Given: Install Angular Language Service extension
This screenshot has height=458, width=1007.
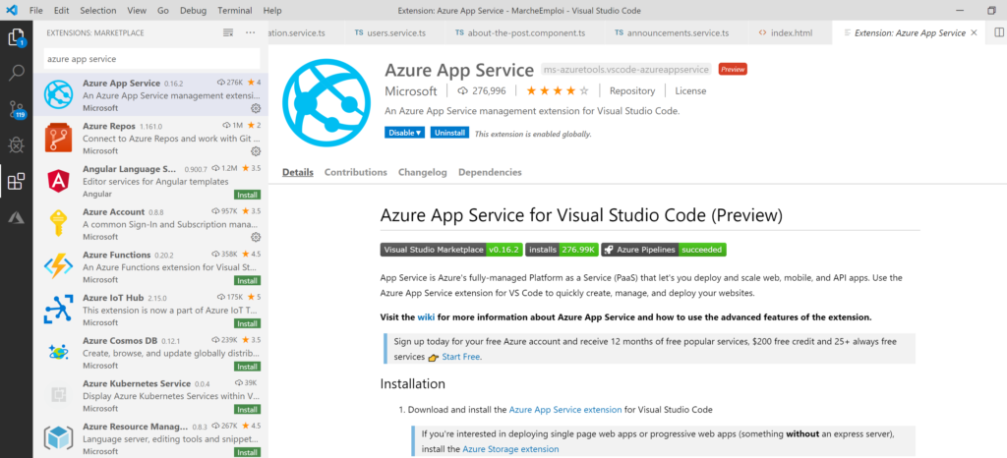Looking at the screenshot, I should (x=247, y=195).
